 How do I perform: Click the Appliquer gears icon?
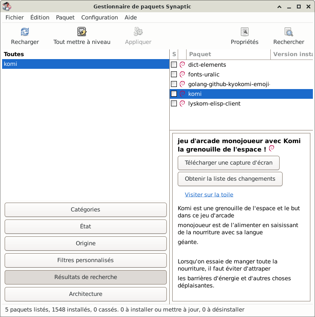pyautogui.click(x=138, y=32)
